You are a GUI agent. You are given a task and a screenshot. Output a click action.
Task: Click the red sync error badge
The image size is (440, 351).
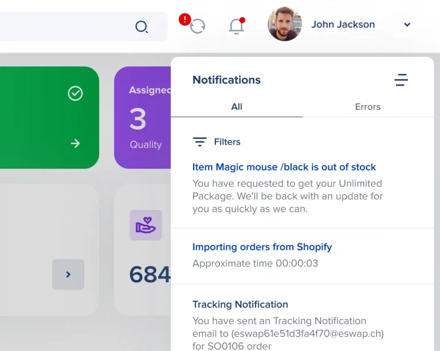click(x=184, y=19)
